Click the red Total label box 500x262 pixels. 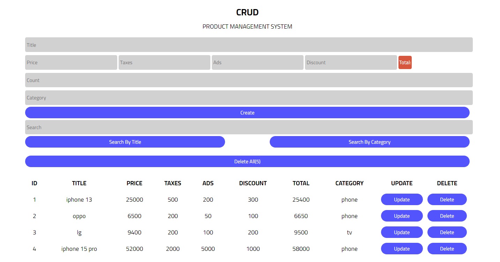[405, 62]
